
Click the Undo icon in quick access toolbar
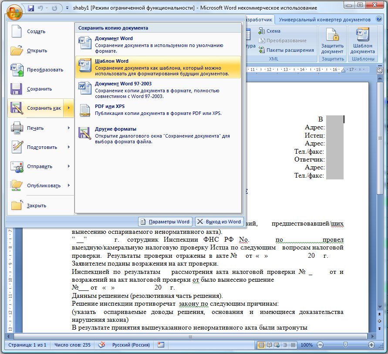tap(40, 8)
